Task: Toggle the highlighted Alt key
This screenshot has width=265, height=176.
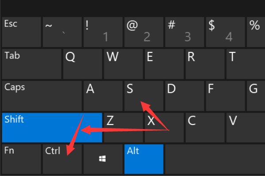Action: [144, 158]
